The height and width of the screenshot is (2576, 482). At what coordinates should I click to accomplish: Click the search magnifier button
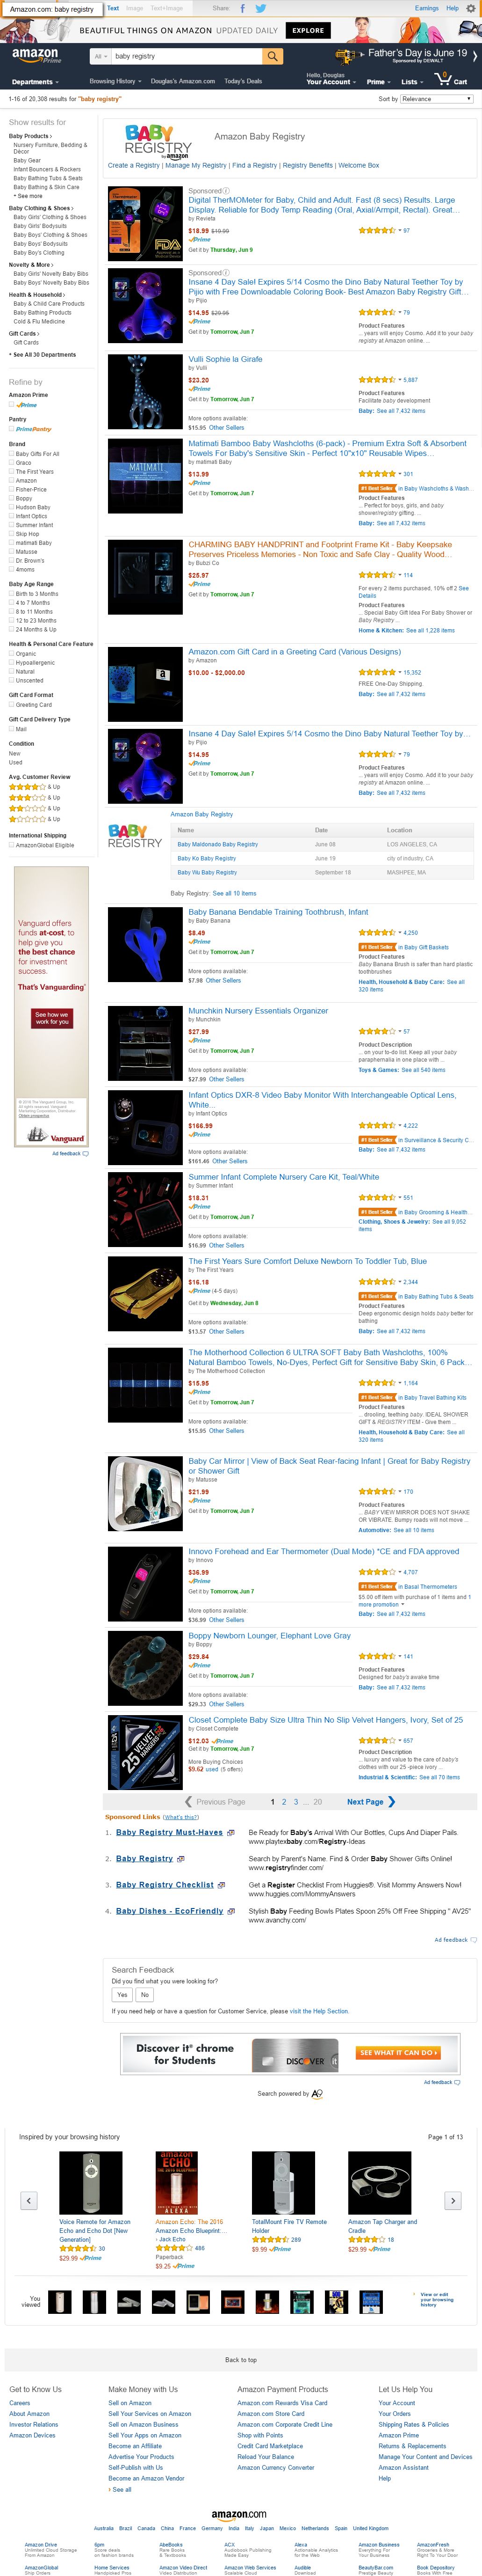click(x=272, y=56)
